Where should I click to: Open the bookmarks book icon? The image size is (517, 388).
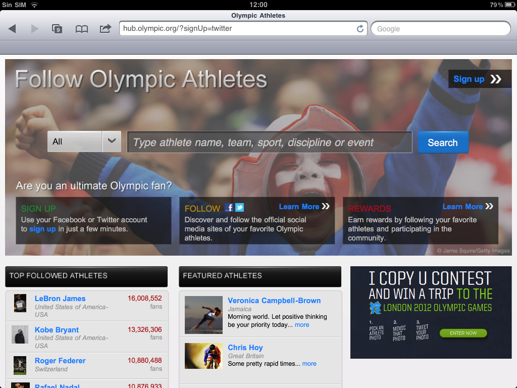[x=81, y=29]
